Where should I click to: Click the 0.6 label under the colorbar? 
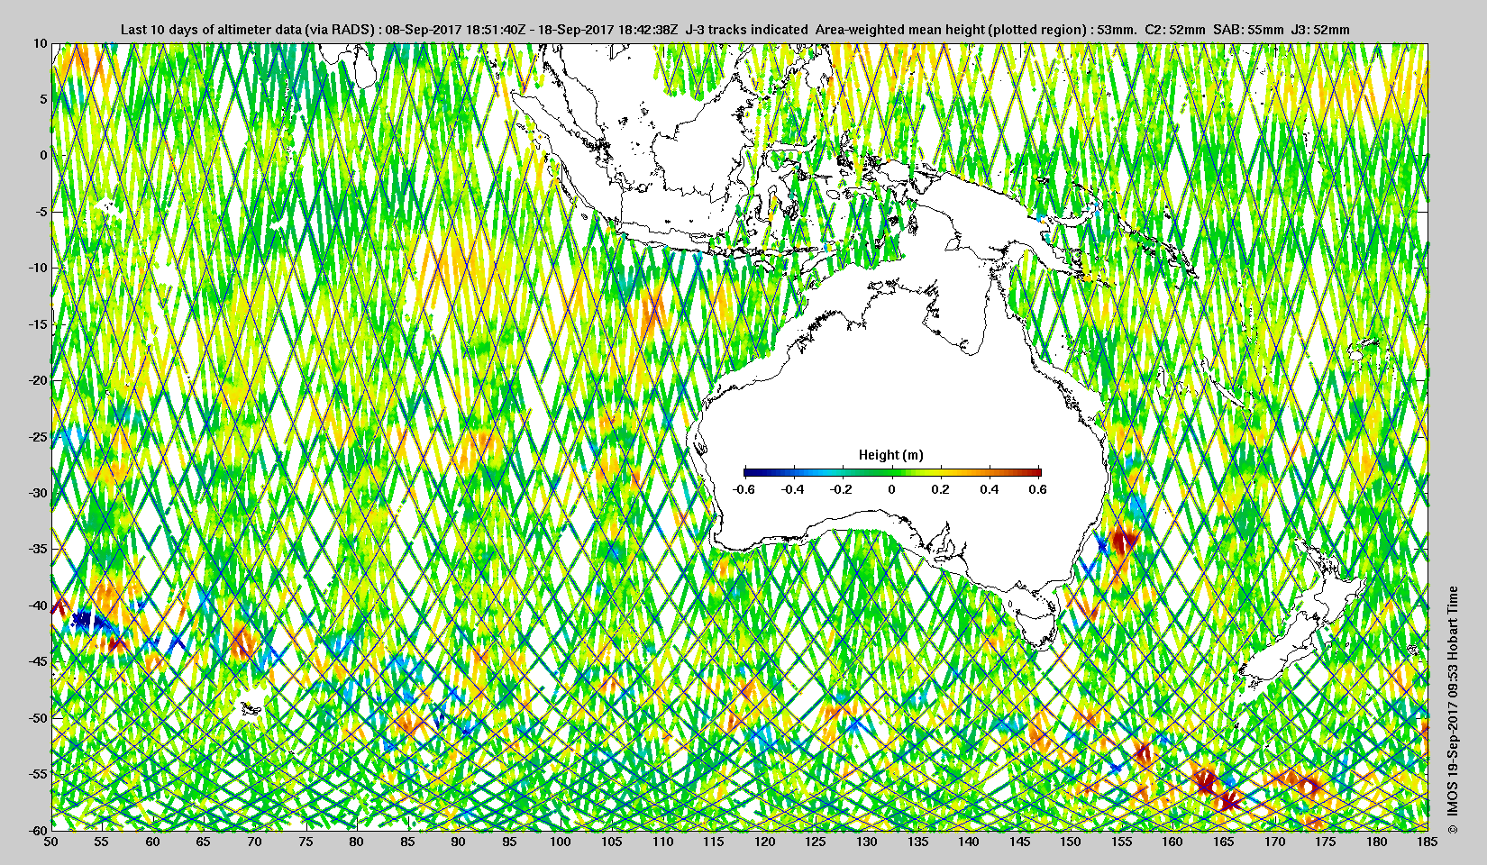[x=1037, y=489]
